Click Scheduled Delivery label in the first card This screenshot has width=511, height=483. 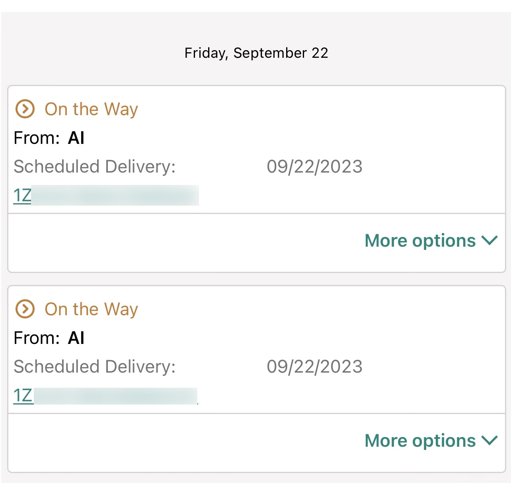94,167
